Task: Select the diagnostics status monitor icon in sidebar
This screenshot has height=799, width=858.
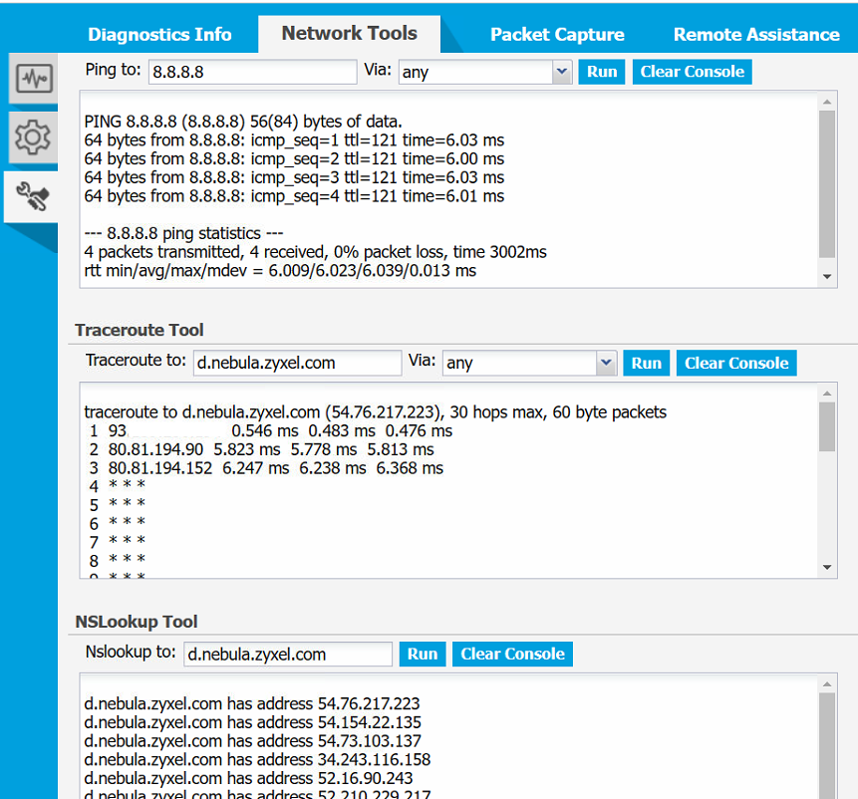Action: point(32,79)
